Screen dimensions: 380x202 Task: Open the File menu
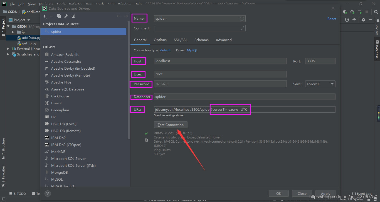point(12,4)
